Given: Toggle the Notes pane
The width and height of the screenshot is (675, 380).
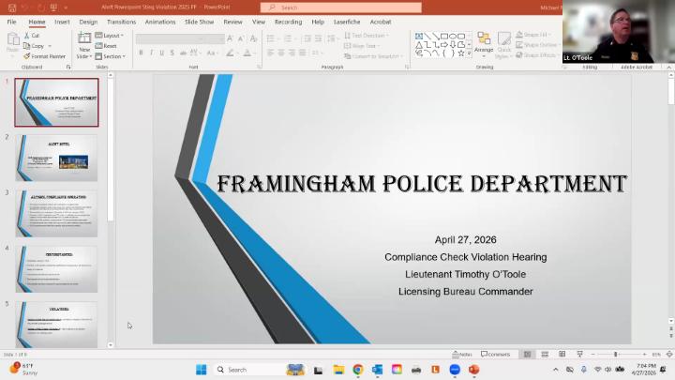Looking at the screenshot, I should point(462,355).
